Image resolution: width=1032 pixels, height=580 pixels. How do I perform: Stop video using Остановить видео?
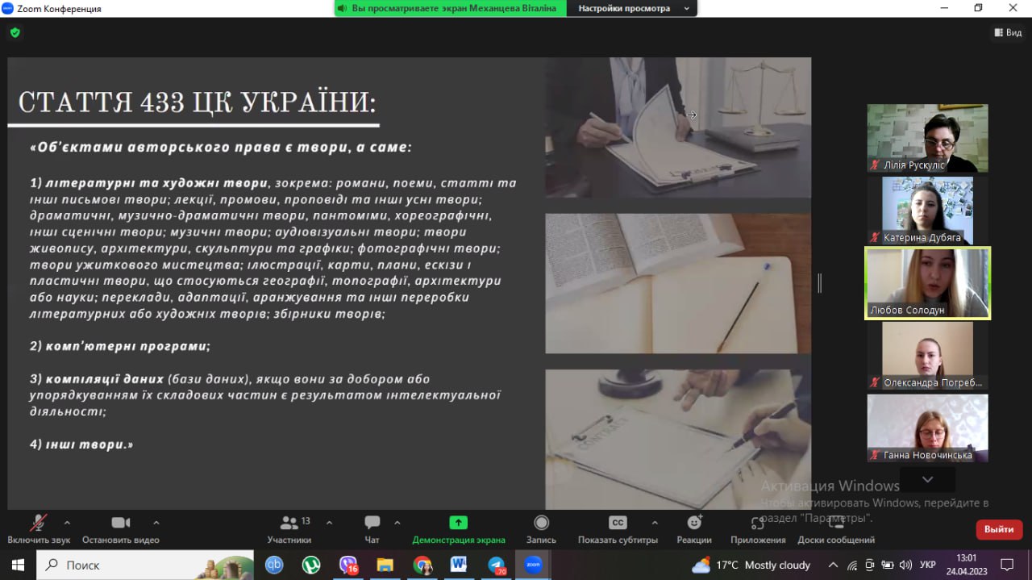coord(121,524)
